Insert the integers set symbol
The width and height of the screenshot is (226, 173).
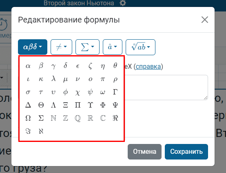(66, 118)
